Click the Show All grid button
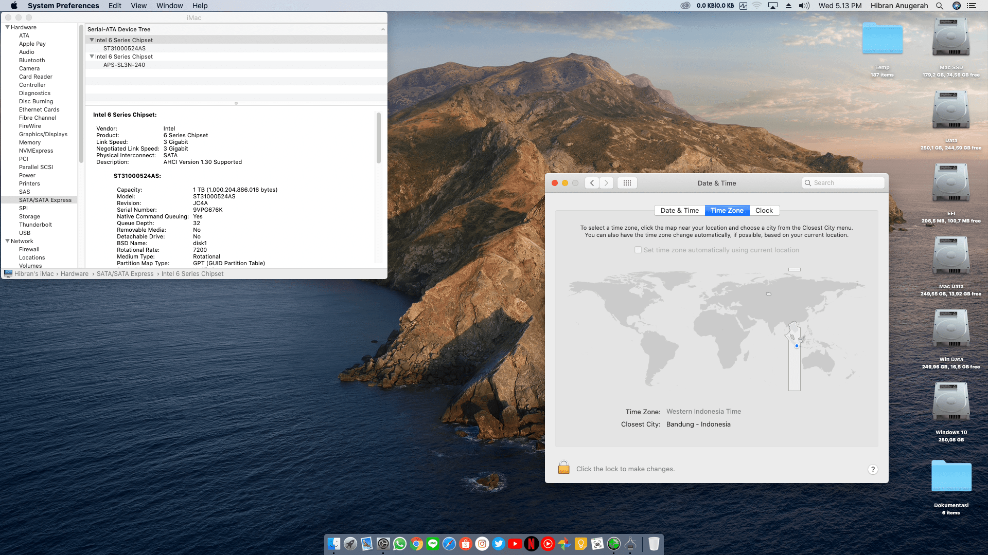The height and width of the screenshot is (555, 988). 627,183
